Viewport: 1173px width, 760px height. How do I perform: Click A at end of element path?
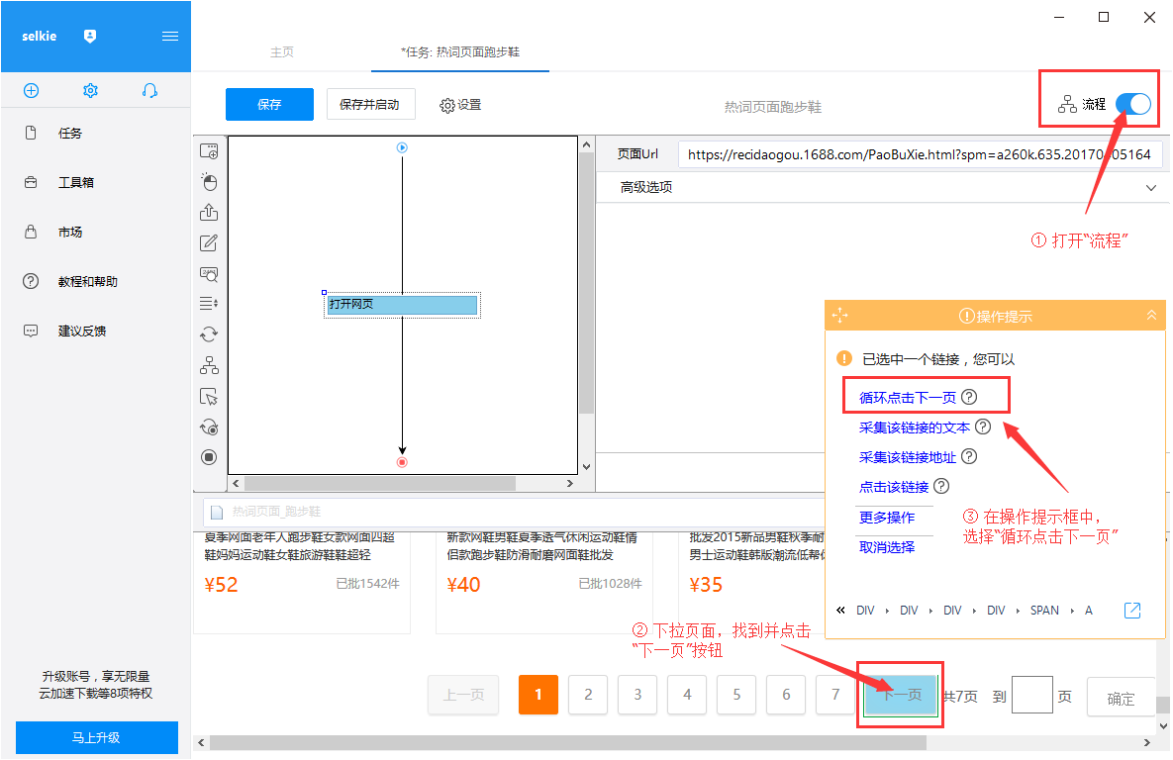coord(1089,611)
